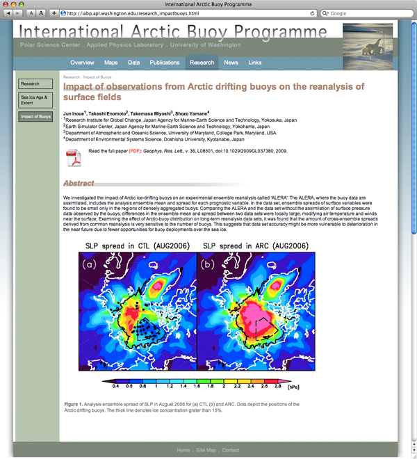417x459 pixels.
Task: Click the Geophys. Res. Lett. citation text
Action: [215, 151]
